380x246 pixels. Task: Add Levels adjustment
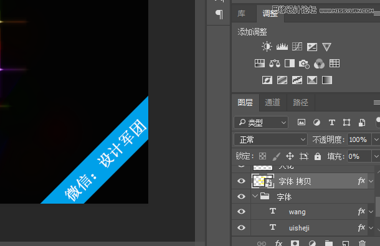click(282, 47)
